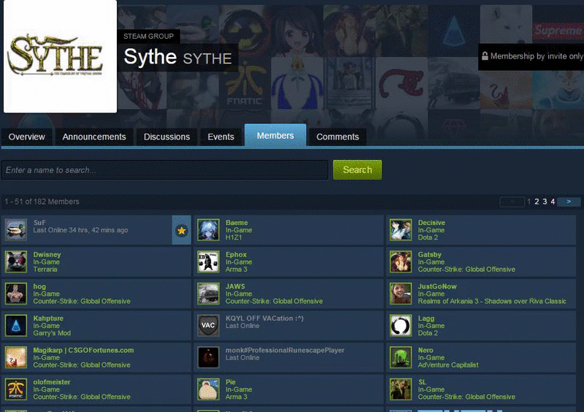Open Lagg's black circle avatar

click(x=401, y=326)
